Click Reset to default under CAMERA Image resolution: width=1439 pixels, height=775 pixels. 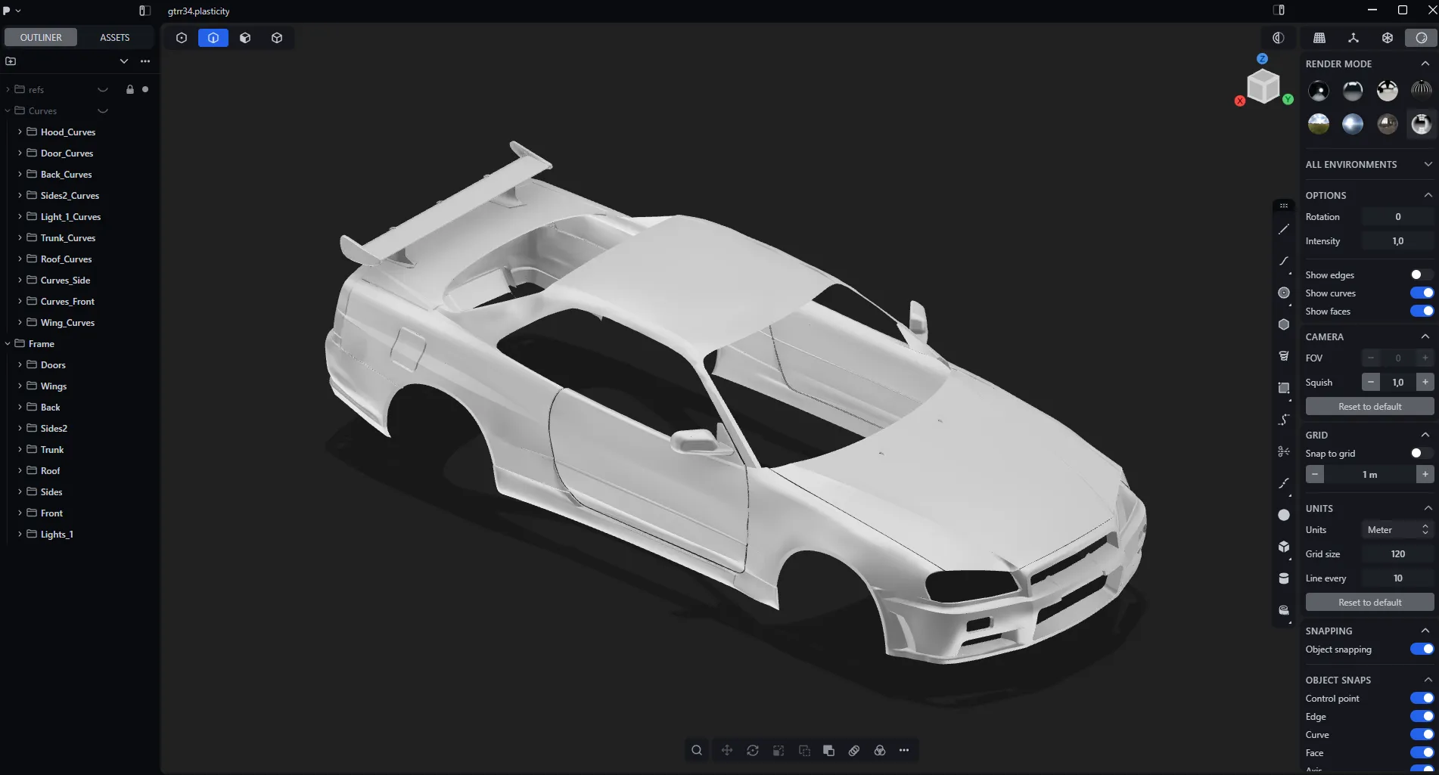tap(1369, 406)
